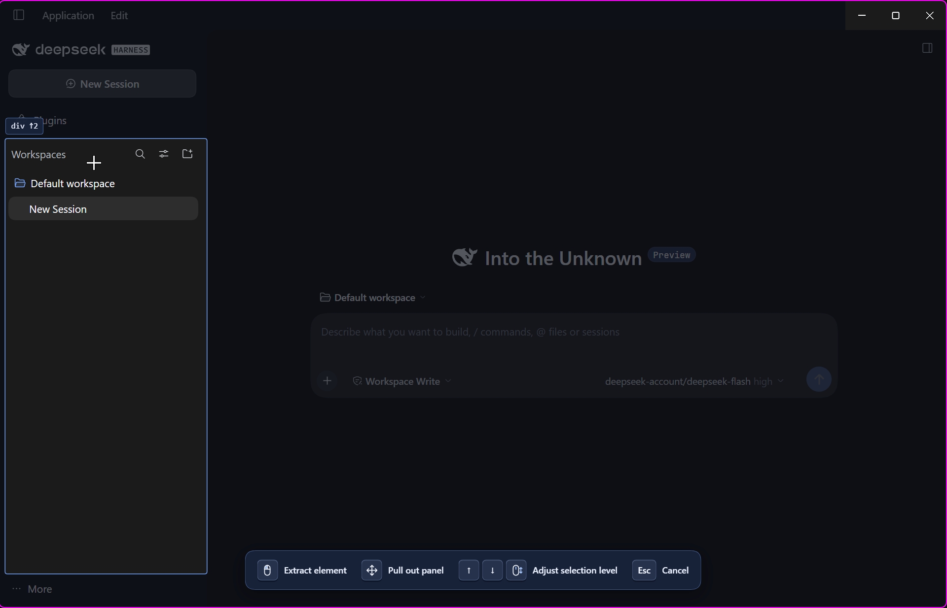Click the up arrow selection level key
The image size is (947, 608).
(469, 570)
